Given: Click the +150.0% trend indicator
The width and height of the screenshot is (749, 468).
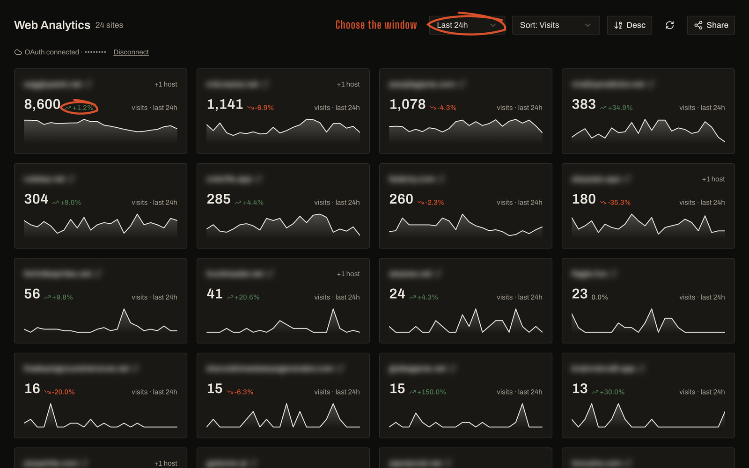Looking at the screenshot, I should tap(428, 392).
